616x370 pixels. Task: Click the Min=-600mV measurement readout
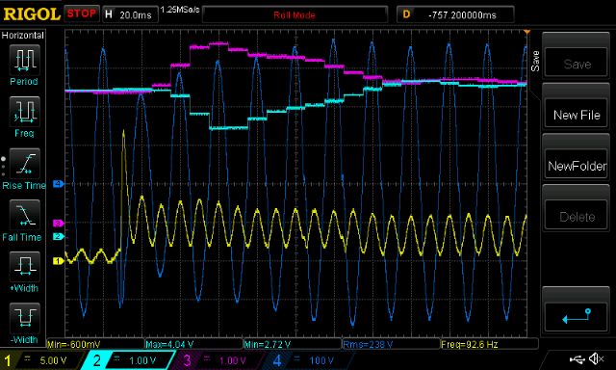click(x=74, y=345)
